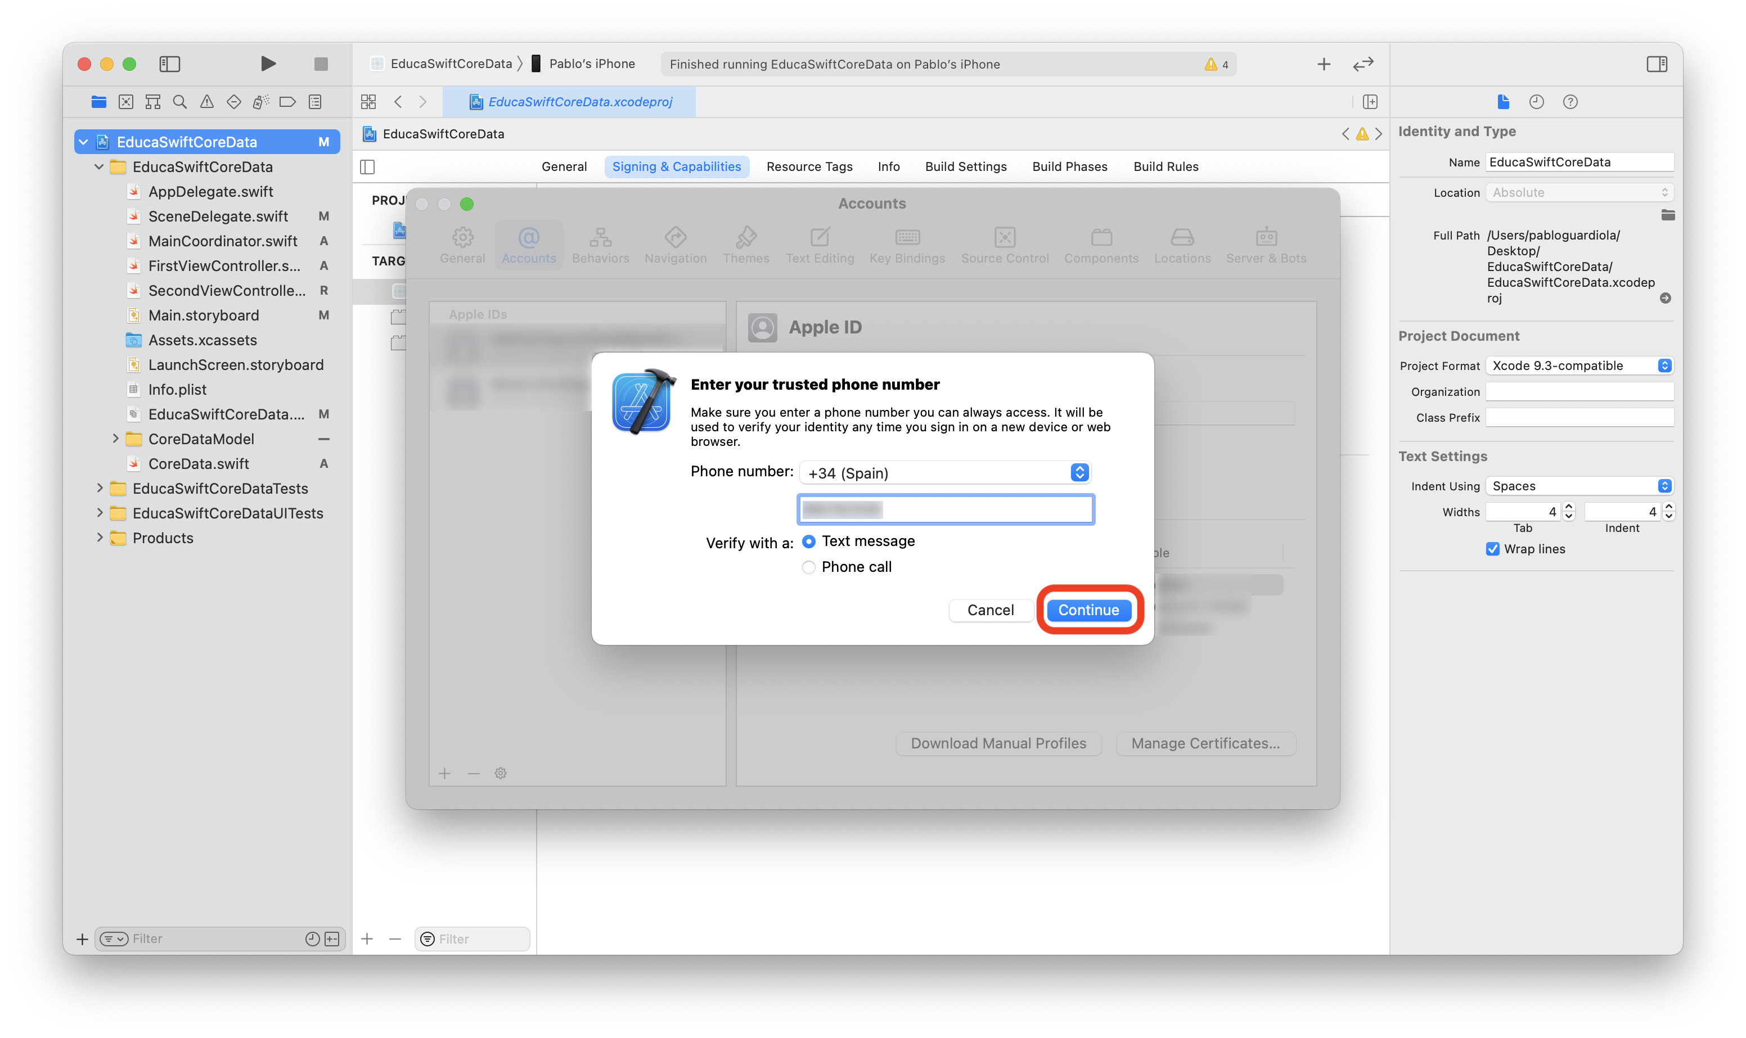This screenshot has width=1746, height=1038.
Task: Open the related items grid icon
Action: point(368,102)
